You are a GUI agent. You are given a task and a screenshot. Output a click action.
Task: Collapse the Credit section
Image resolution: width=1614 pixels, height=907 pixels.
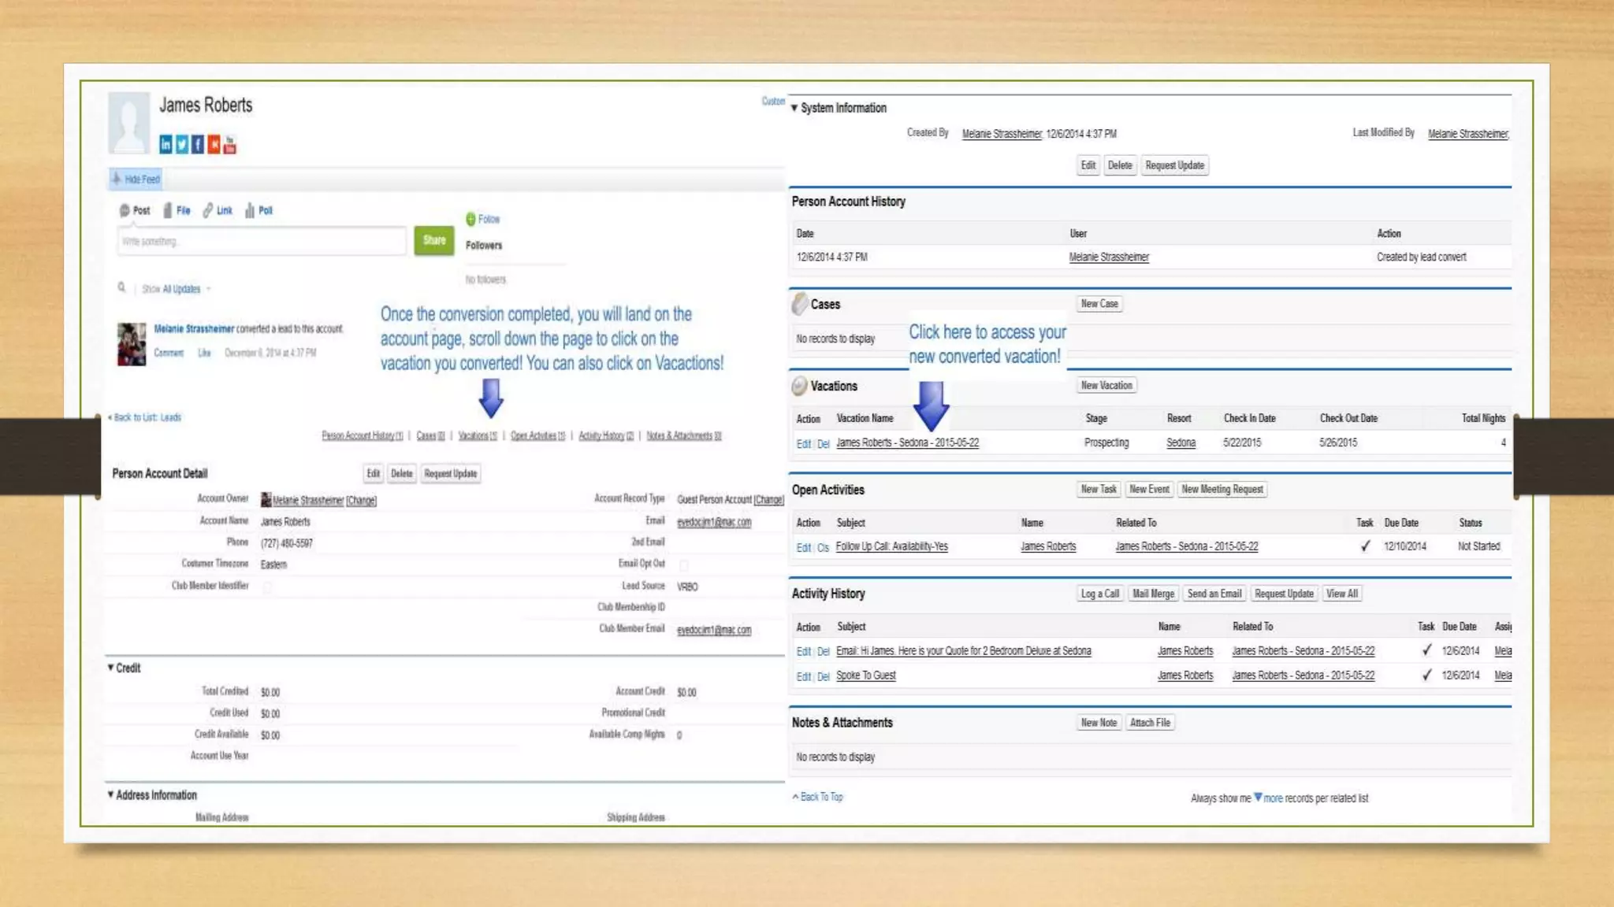pyautogui.click(x=111, y=668)
